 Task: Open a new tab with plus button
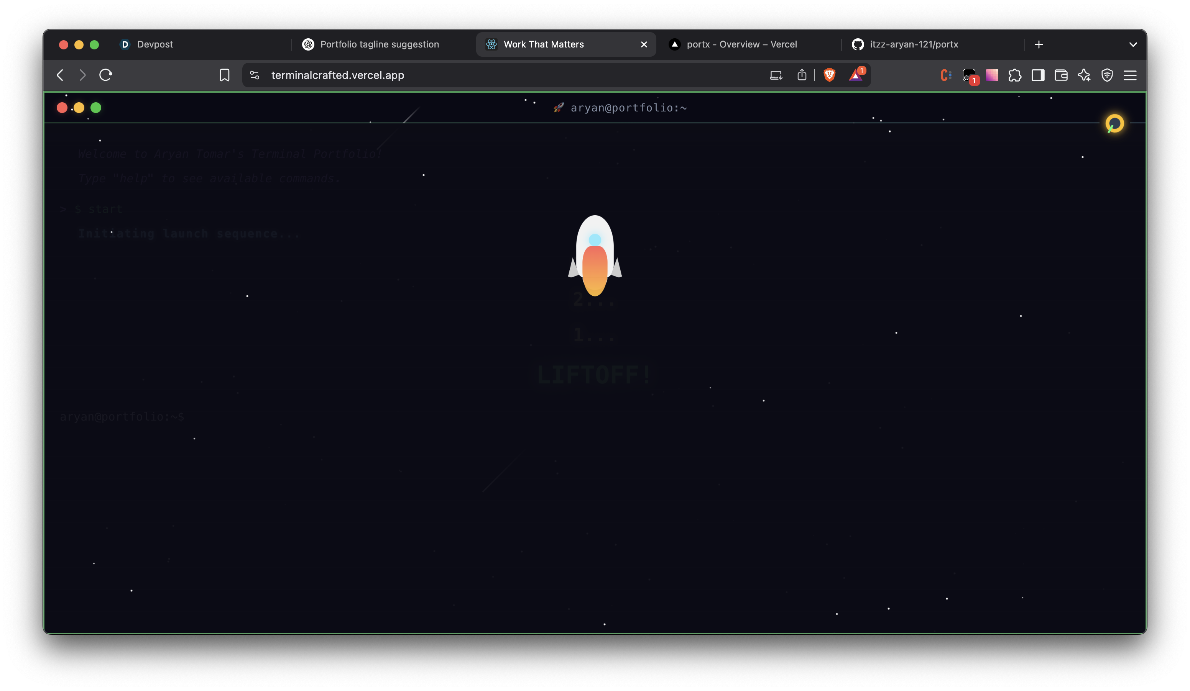tap(1039, 44)
